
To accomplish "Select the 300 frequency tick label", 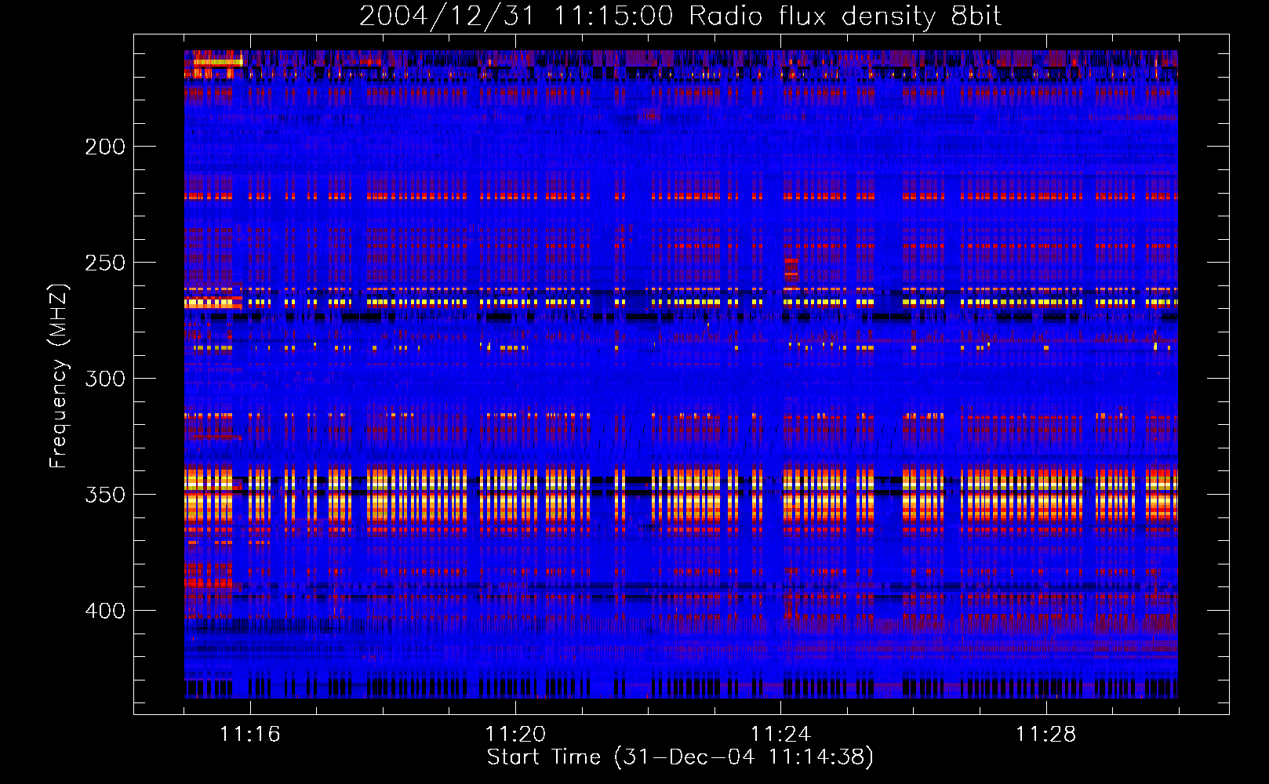I will [x=105, y=379].
